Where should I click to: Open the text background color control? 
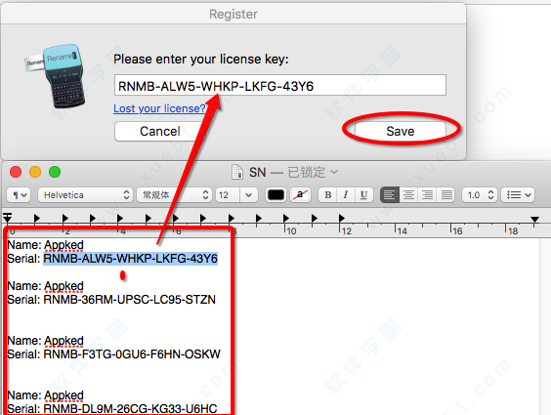[x=301, y=195]
